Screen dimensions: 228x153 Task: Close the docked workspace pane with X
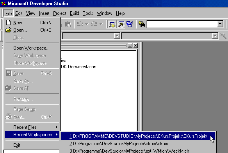coord(135,46)
